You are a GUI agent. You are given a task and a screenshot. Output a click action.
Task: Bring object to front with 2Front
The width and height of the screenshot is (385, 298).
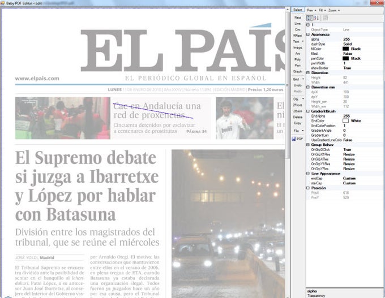point(298,105)
